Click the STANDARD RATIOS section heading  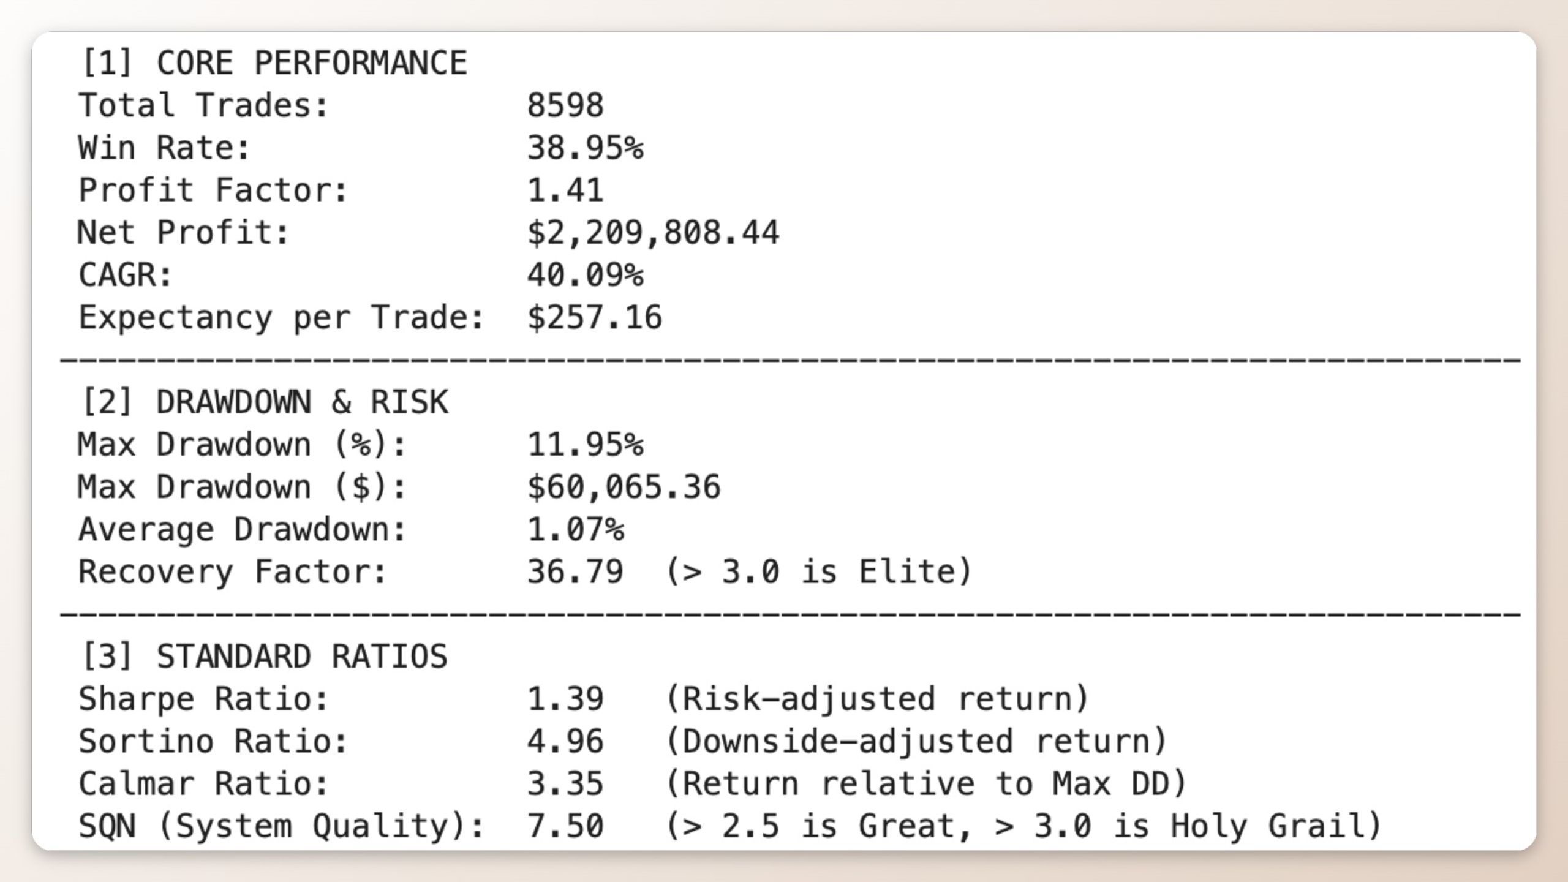point(265,657)
